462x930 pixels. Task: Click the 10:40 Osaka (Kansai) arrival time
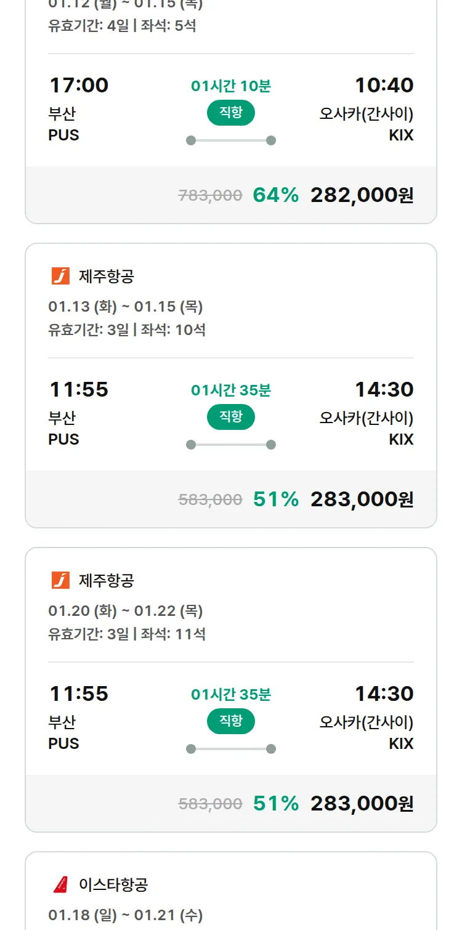coord(384,85)
